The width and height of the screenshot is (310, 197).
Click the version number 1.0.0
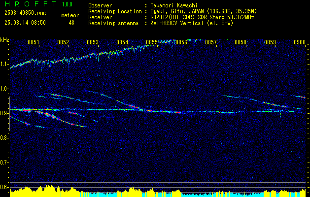coord(67,4)
